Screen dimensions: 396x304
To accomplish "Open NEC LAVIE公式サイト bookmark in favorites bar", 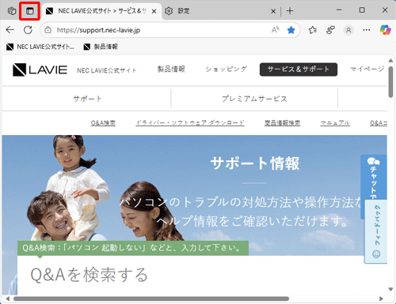I will point(40,47).
